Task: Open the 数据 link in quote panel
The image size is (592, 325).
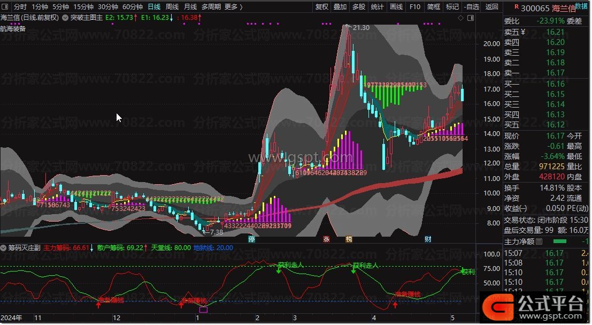Action: click(x=581, y=6)
